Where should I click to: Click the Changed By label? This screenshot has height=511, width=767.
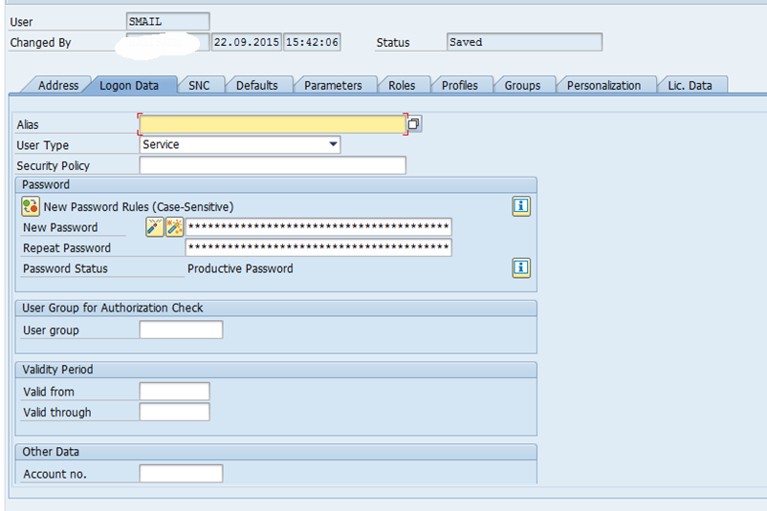(x=40, y=42)
